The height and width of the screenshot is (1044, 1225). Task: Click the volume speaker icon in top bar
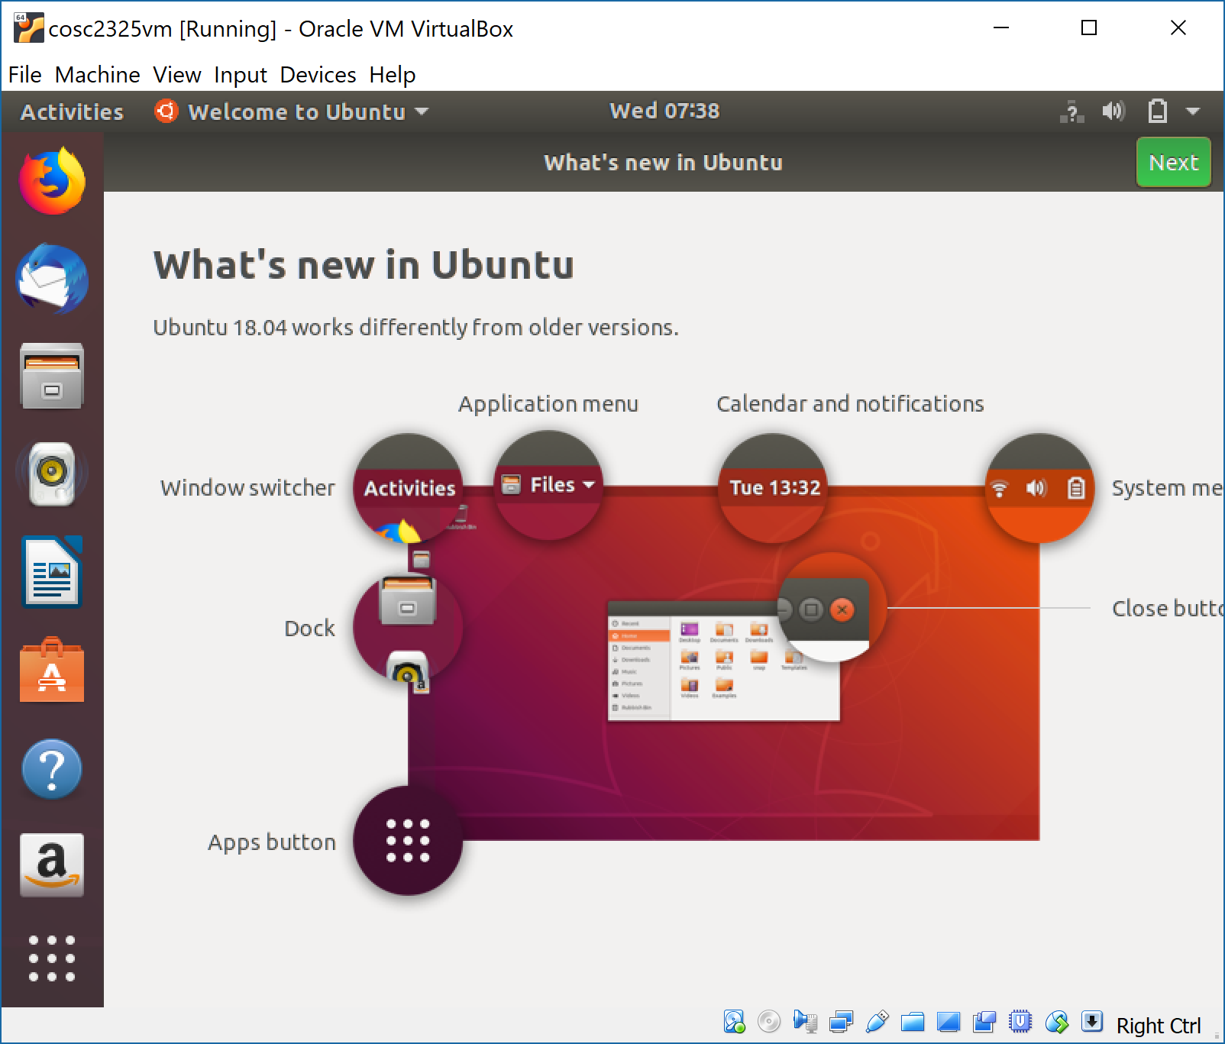pyautogui.click(x=1114, y=112)
